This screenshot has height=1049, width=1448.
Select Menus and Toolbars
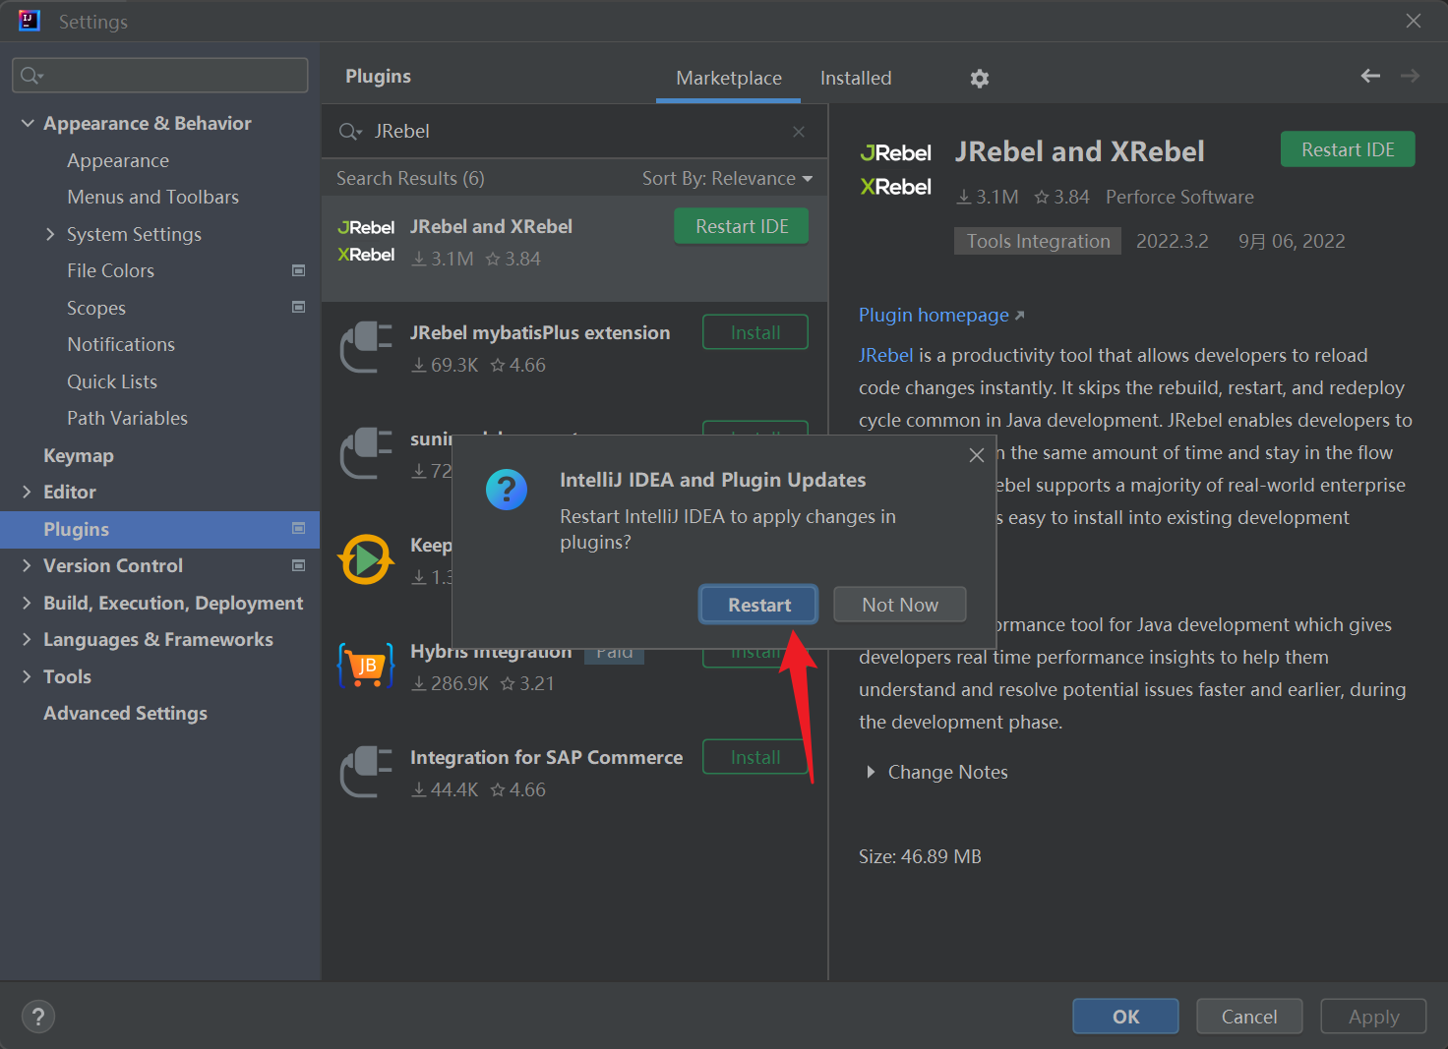(152, 197)
